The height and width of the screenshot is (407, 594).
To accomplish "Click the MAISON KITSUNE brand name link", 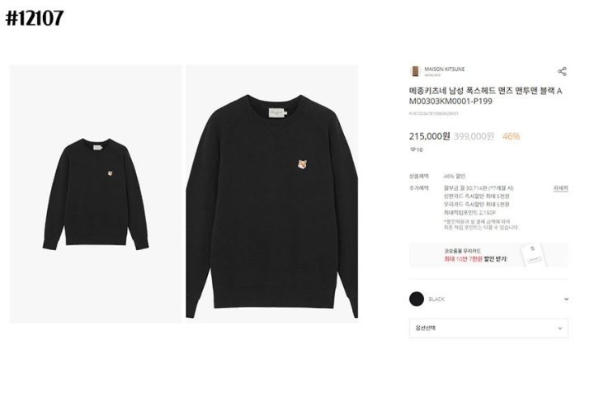I will (x=445, y=69).
